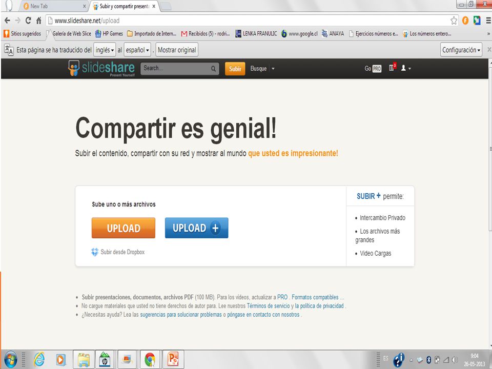This screenshot has width=492, height=369.
Task: Click Mostrar original button
Action: click(177, 50)
